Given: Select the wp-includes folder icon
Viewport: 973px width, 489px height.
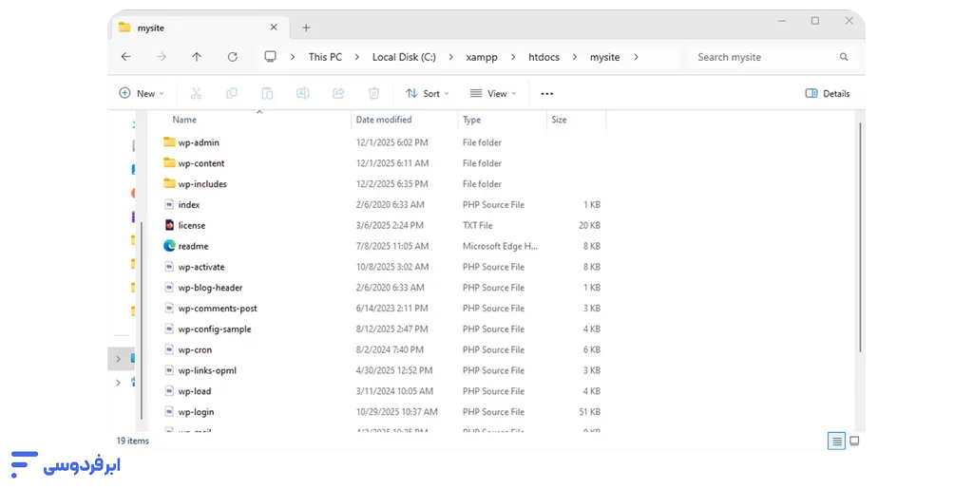Looking at the screenshot, I should 169,183.
